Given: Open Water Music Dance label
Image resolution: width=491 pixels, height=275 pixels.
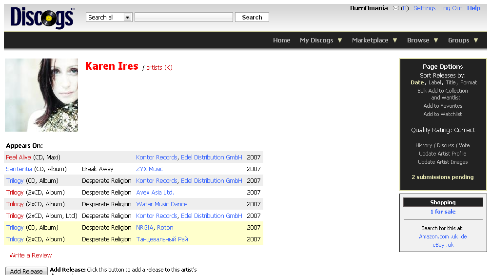Looking at the screenshot, I should tap(161, 204).
